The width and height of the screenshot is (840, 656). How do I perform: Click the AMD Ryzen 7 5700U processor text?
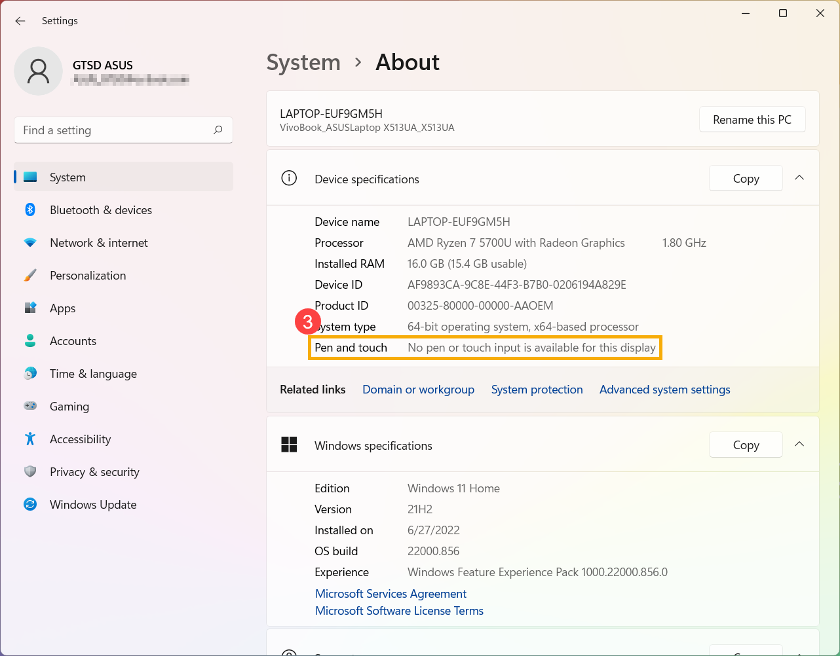coord(516,243)
